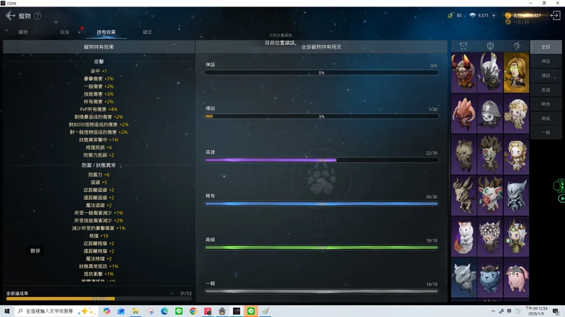Switch to the 寵物 tab
565x317 pixels.
pyautogui.click(x=23, y=32)
